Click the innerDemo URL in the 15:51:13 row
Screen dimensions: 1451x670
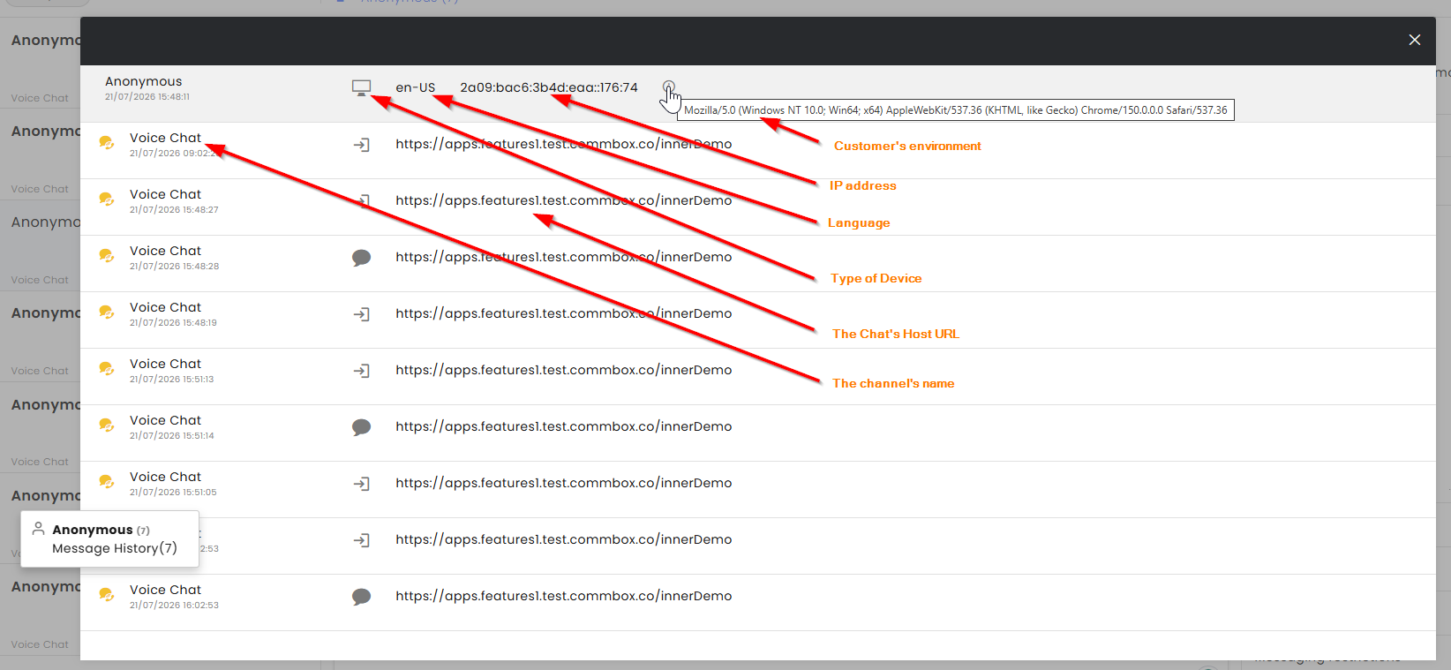(564, 370)
